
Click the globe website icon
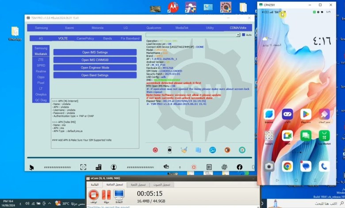pos(225,167)
